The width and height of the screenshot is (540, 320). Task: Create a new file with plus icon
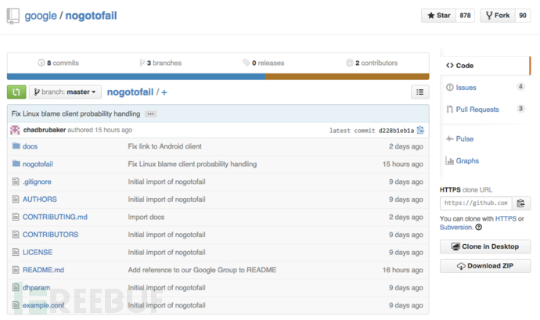point(164,92)
